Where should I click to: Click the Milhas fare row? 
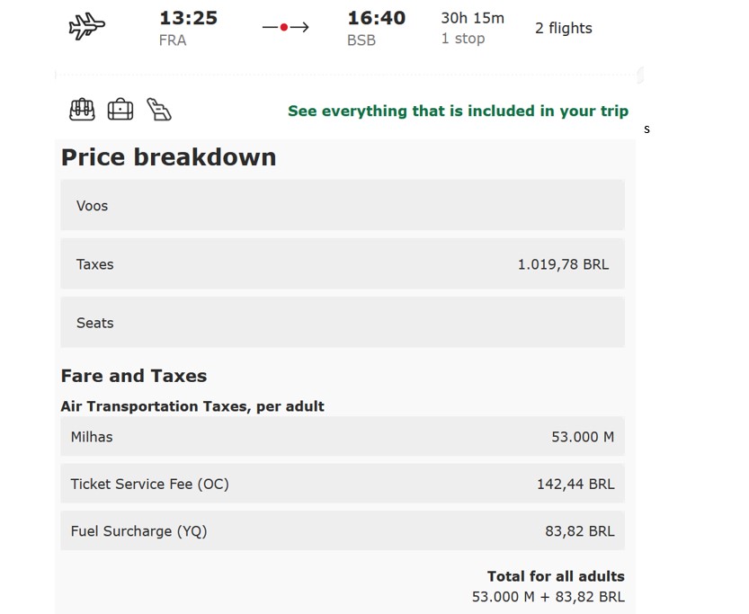tap(342, 437)
